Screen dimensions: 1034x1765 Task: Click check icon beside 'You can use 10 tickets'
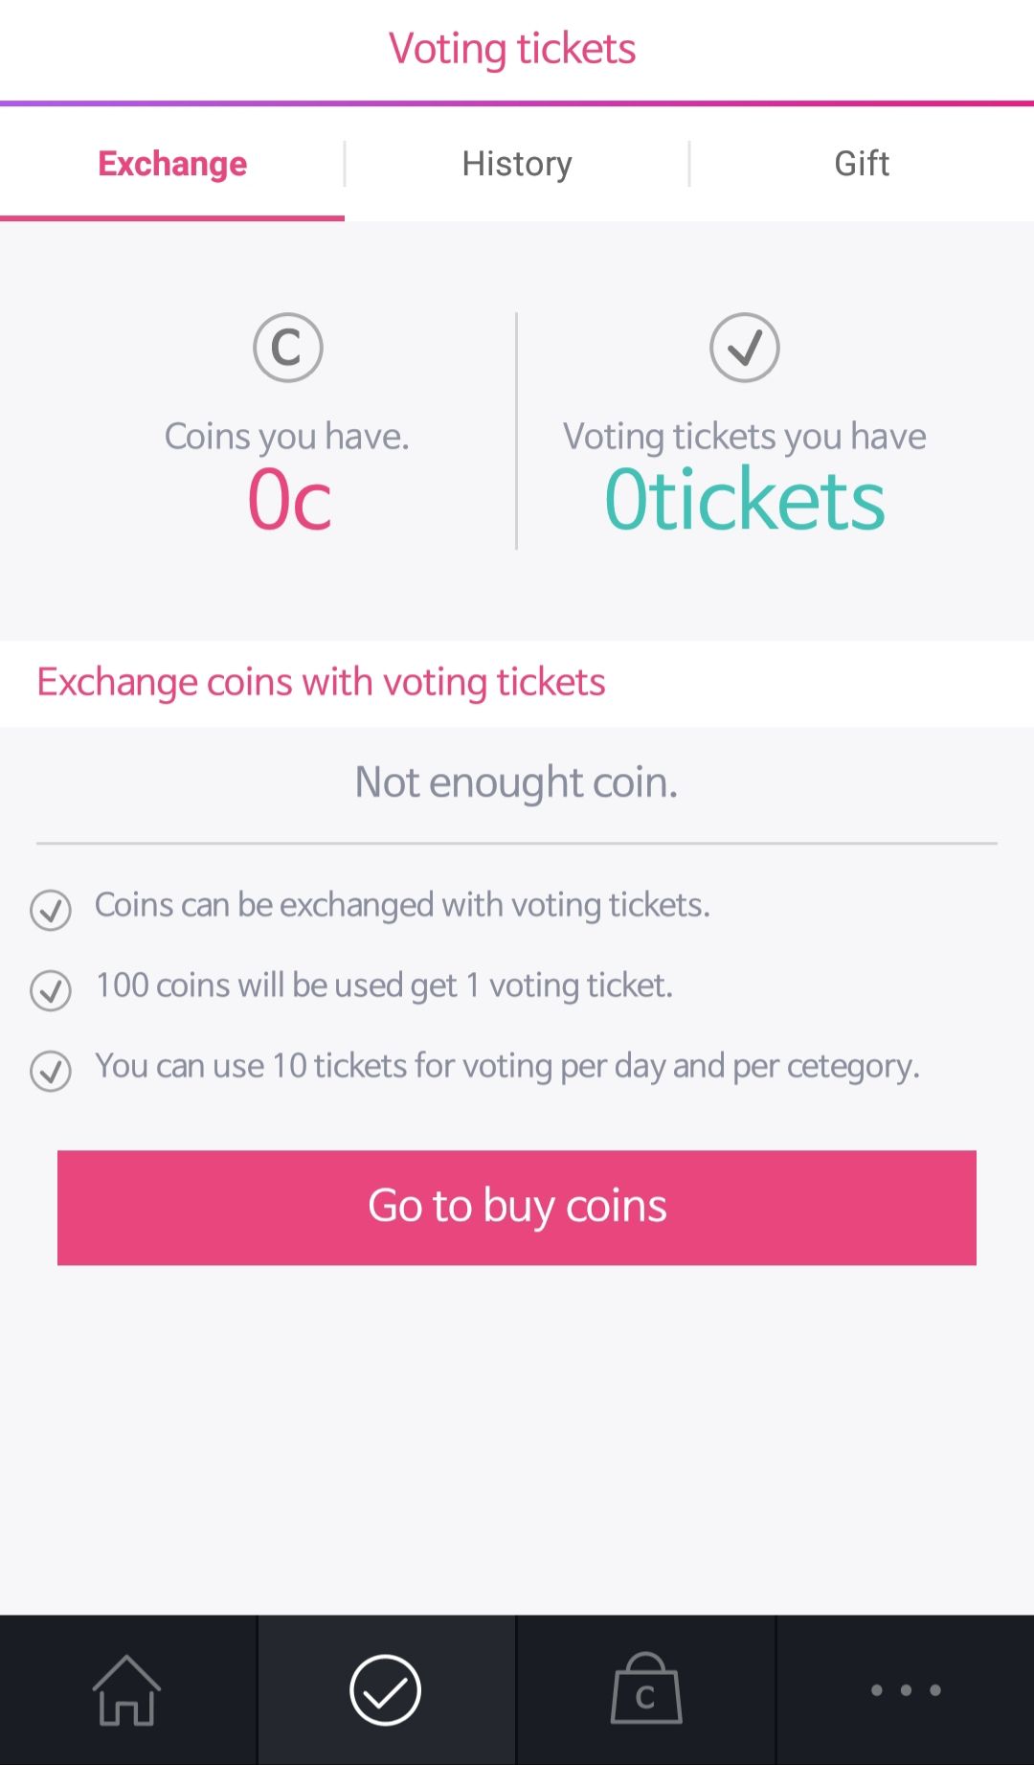pos(51,1071)
